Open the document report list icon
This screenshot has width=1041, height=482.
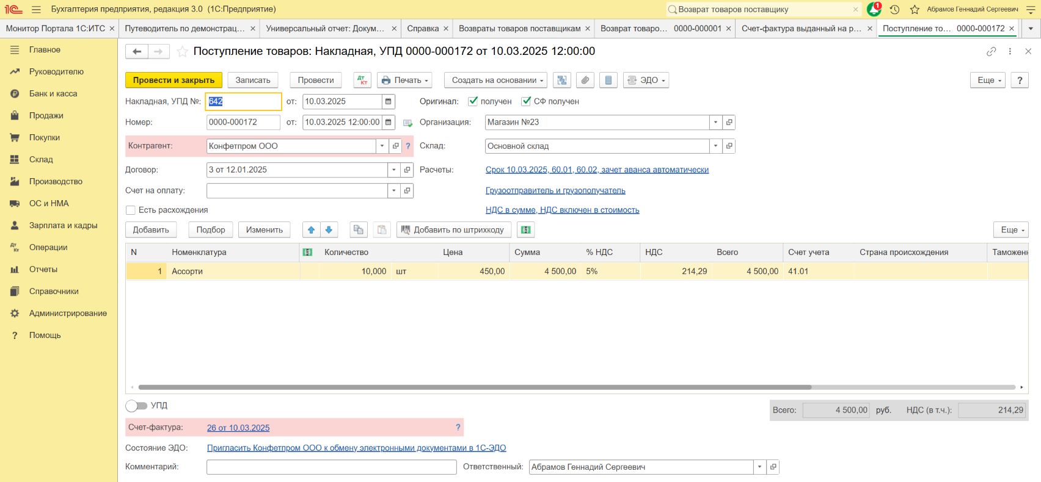coord(608,81)
